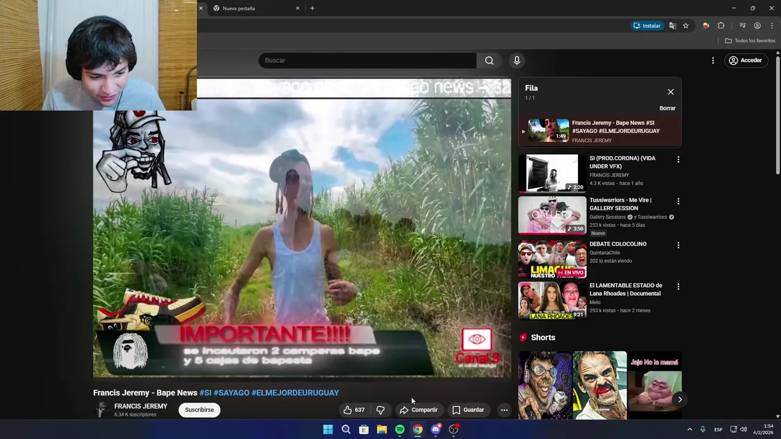Like the video with 637 likes
This screenshot has height=439, width=781.
(x=353, y=410)
